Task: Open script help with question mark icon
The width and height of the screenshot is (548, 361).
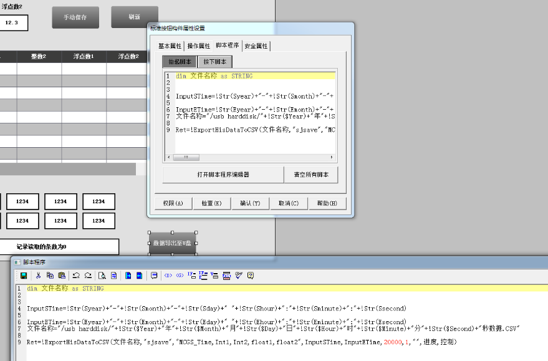Action: coord(250,276)
